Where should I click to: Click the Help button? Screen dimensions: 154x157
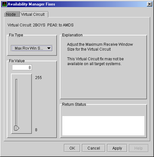[139, 148]
